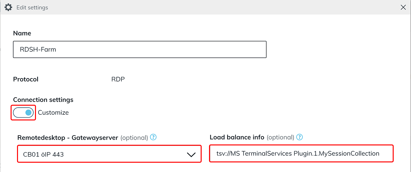Screen dimensions: 411x172
Task: Click the help icon beside Load balance info
Action: click(x=300, y=137)
